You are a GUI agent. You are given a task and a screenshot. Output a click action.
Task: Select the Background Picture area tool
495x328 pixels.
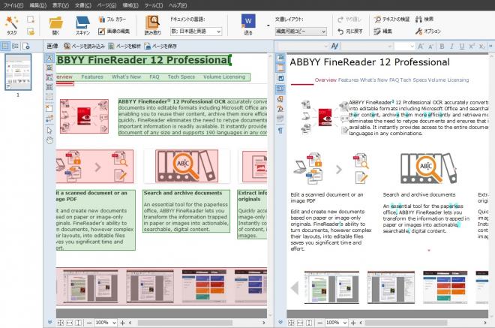point(49,77)
